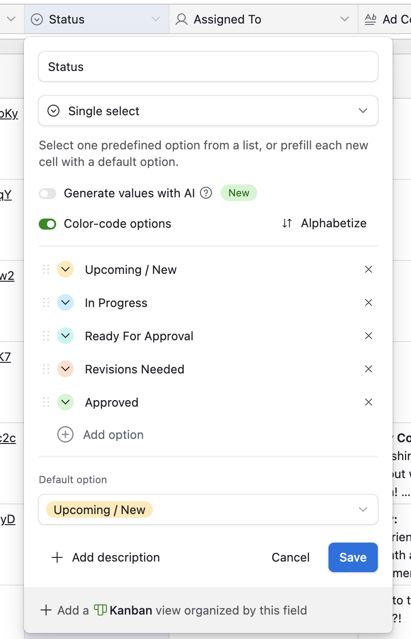Turn off Color-code options toggle
The image size is (411, 639).
click(x=47, y=224)
